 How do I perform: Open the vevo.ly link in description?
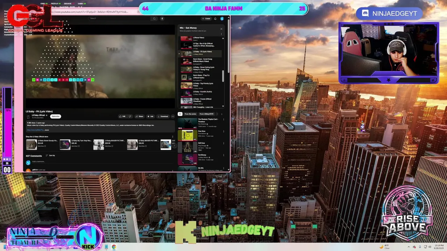click(x=35, y=130)
